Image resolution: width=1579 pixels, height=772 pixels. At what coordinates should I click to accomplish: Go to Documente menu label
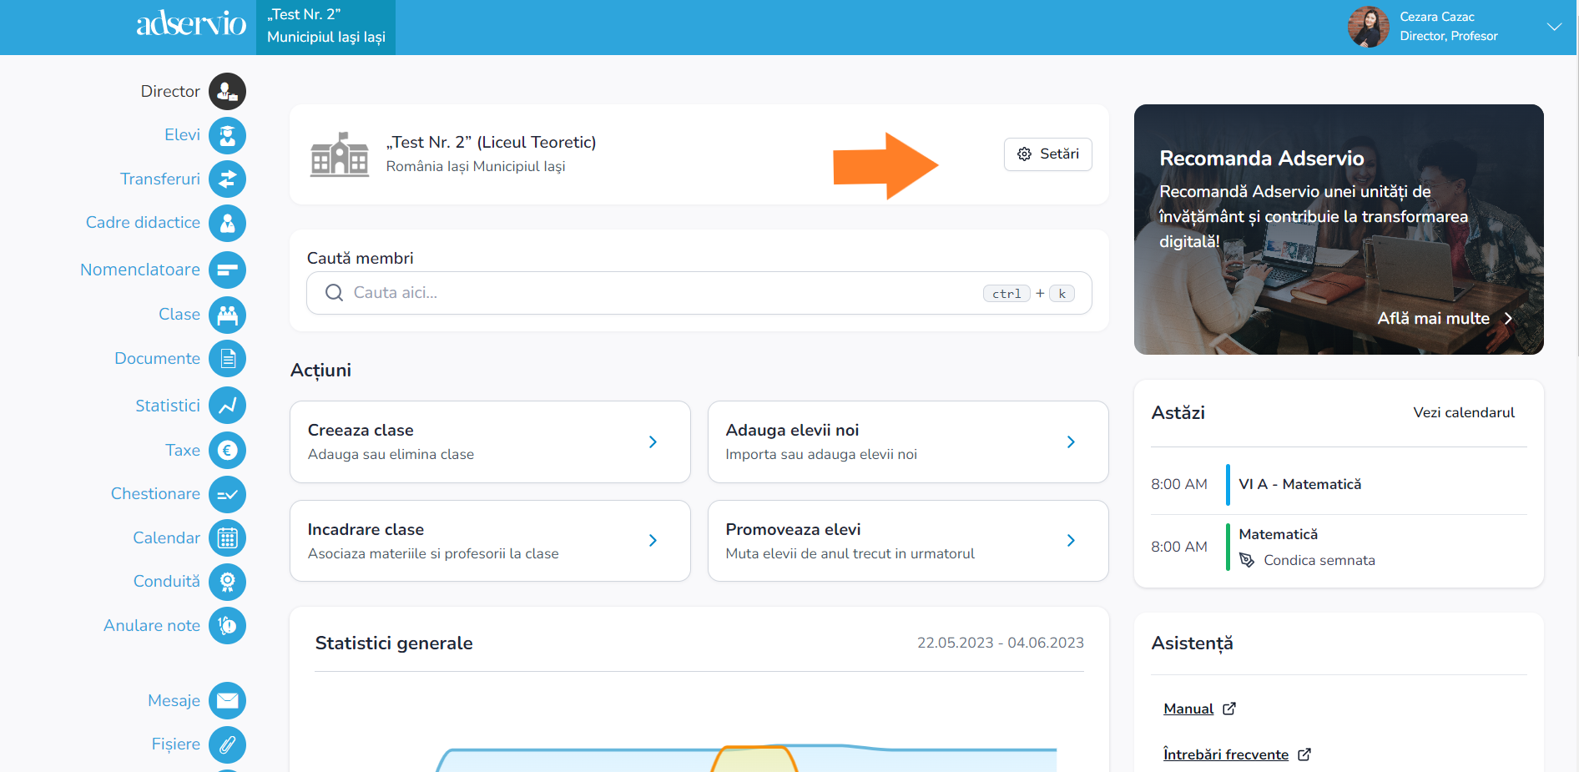pyautogui.click(x=157, y=359)
